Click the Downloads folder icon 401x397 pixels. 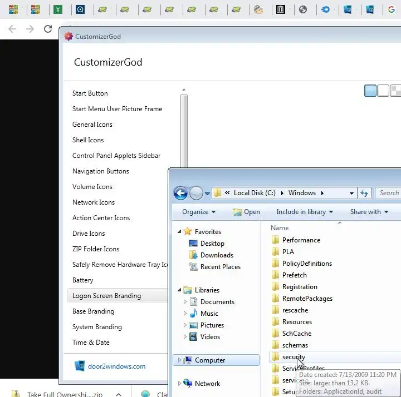193,255
